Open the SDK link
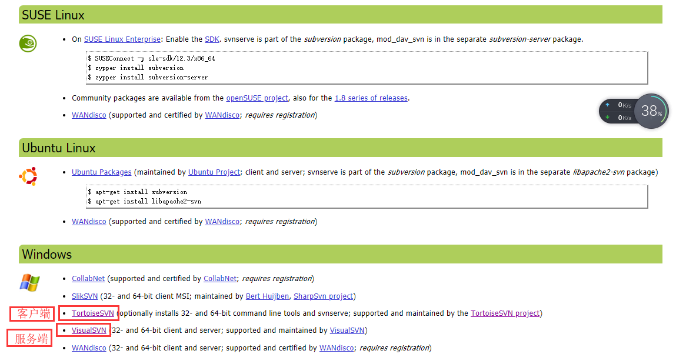The image size is (676, 364). (x=212, y=39)
